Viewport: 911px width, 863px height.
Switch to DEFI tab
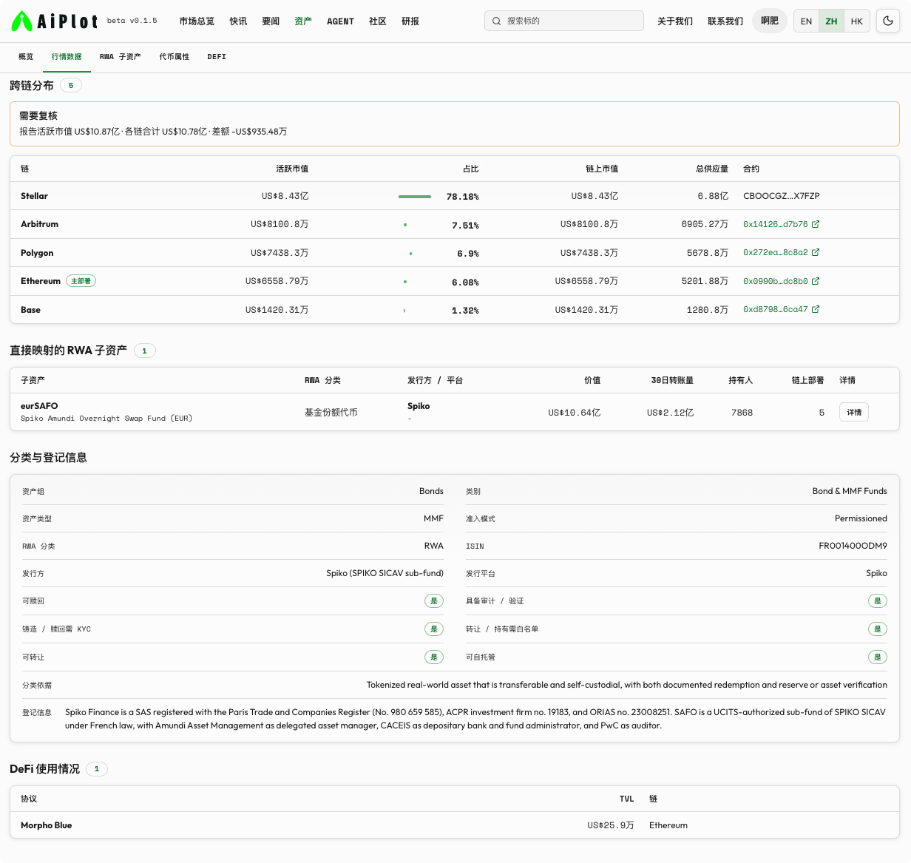coord(217,57)
